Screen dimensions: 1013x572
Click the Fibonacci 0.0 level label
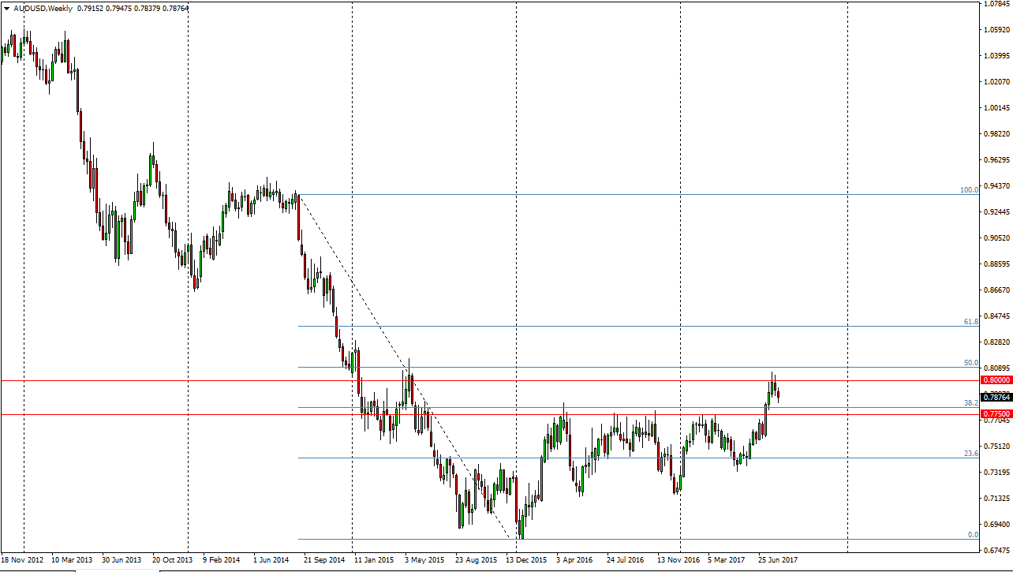pyautogui.click(x=973, y=535)
